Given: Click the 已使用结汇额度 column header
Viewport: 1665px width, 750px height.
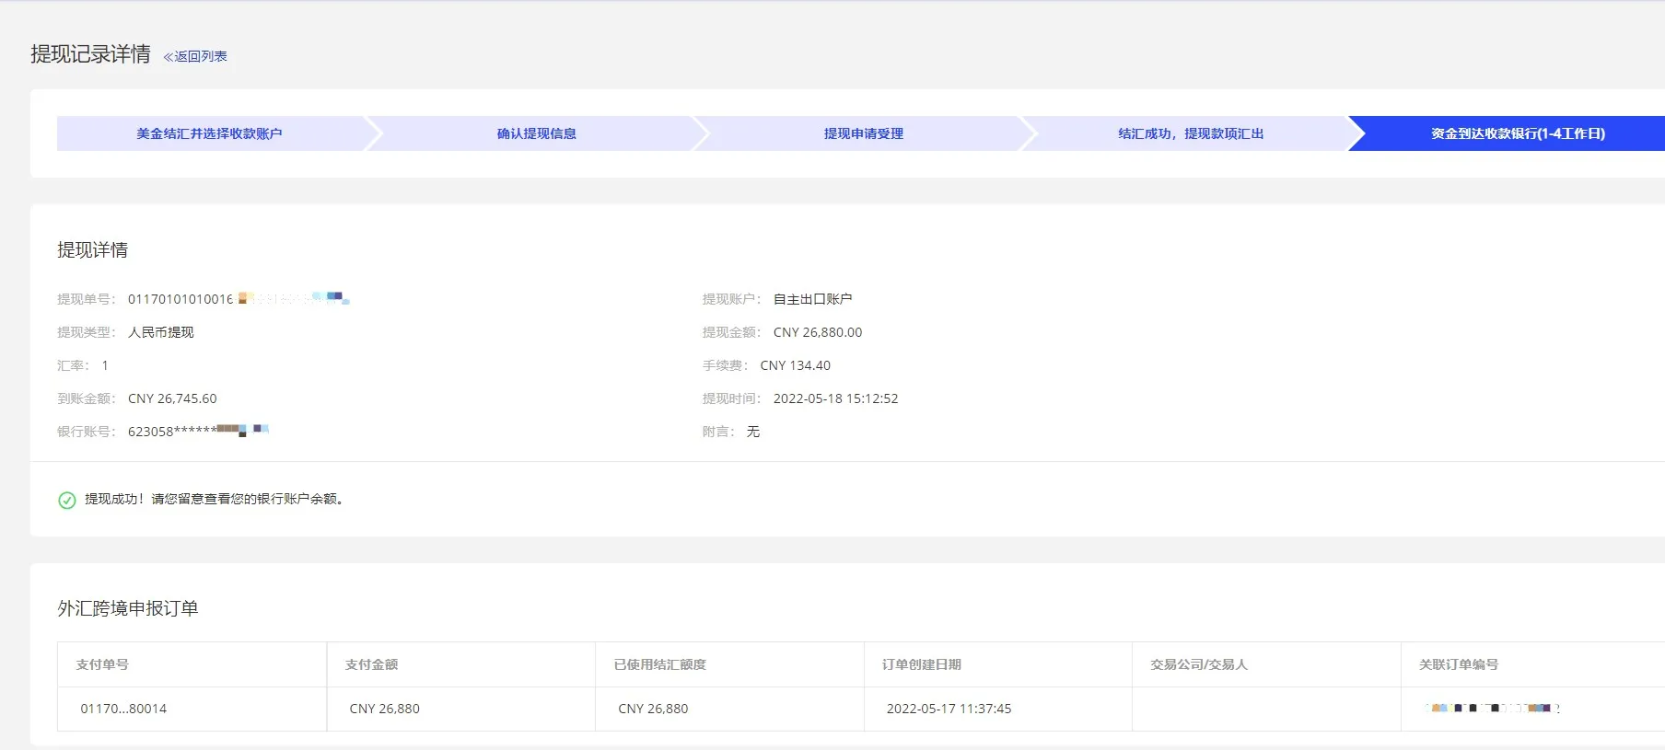Looking at the screenshot, I should coord(659,664).
